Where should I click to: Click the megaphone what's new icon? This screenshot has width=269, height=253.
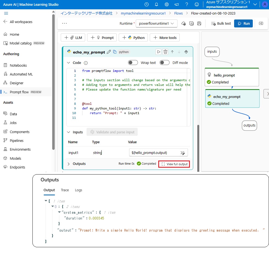pos(176,4)
